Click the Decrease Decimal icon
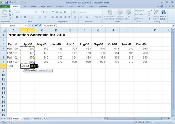Viewport: 175px width, 124px height. [100, 17]
